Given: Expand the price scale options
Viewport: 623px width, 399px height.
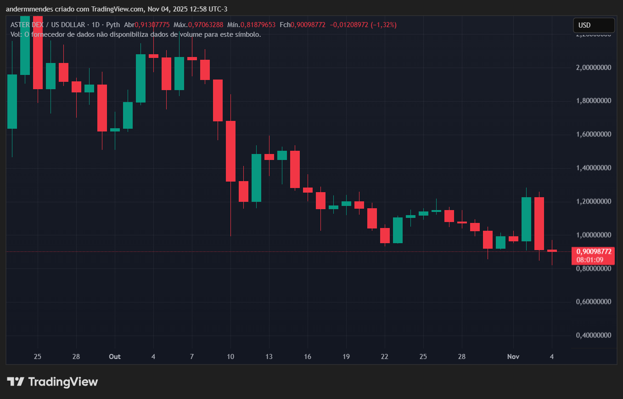Looking at the screenshot, I should pos(593,184).
